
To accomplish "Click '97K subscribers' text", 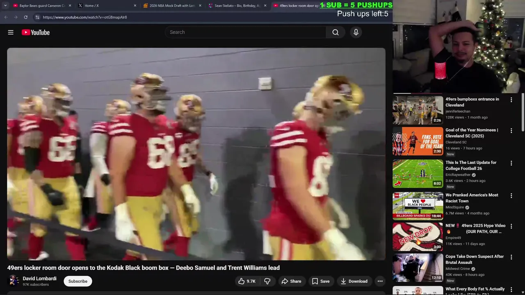I will (36, 285).
